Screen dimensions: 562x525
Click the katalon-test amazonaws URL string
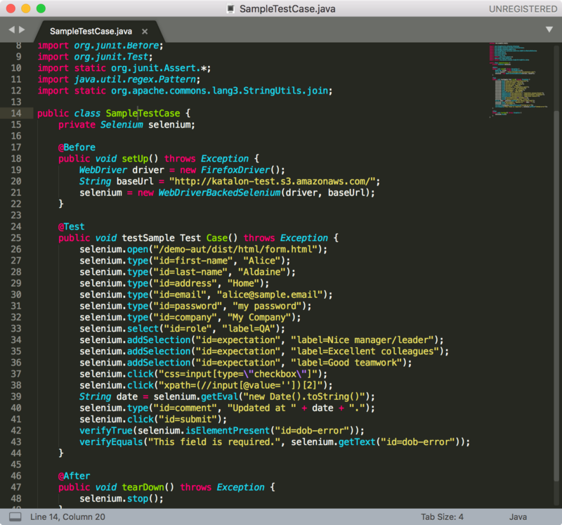click(274, 181)
